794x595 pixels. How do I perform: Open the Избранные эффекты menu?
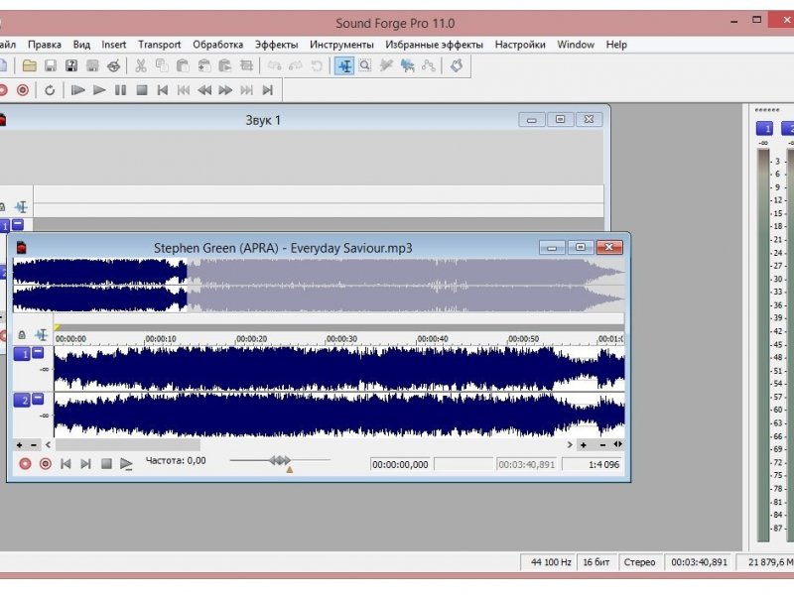click(435, 45)
